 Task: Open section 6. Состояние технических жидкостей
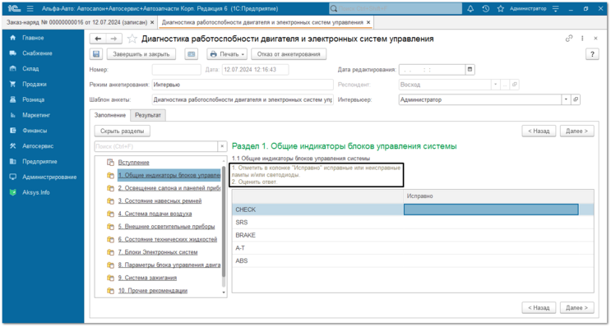(168, 239)
